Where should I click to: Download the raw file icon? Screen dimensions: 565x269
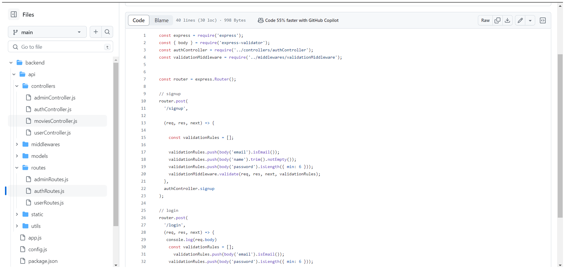pos(507,20)
